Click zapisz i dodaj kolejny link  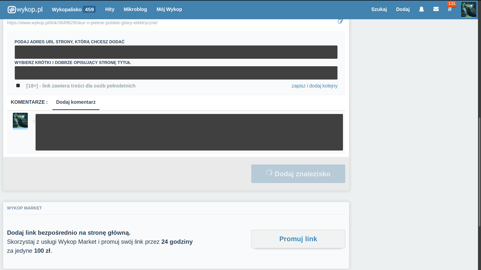[314, 86]
